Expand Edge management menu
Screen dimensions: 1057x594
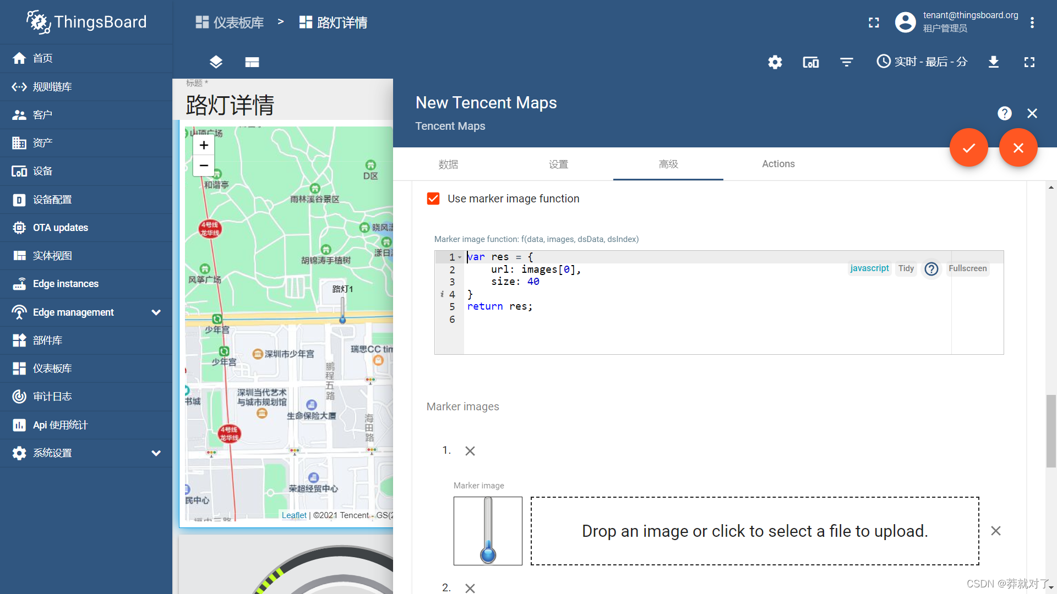click(x=156, y=312)
